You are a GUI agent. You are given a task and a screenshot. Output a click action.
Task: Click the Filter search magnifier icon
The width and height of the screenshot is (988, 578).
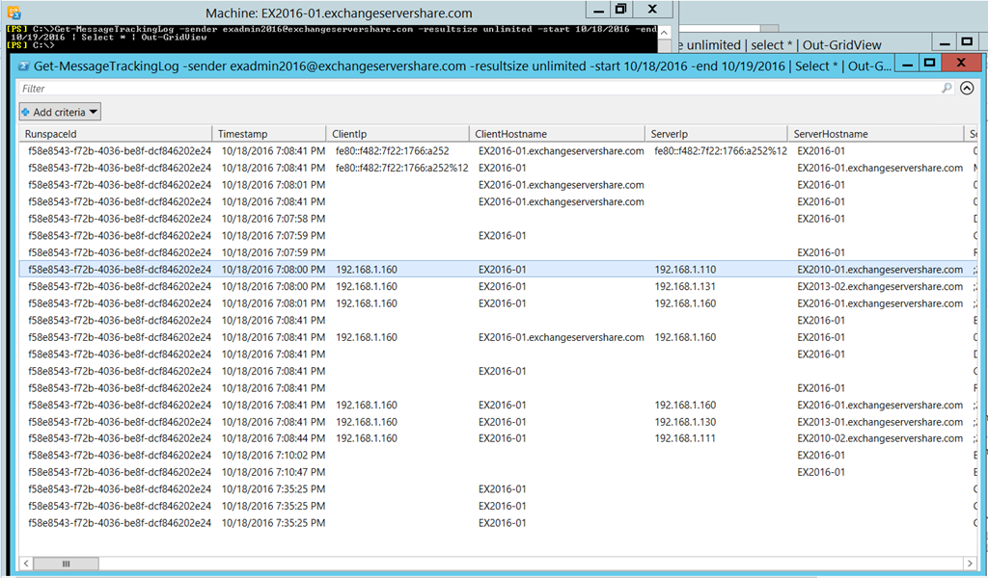click(947, 88)
